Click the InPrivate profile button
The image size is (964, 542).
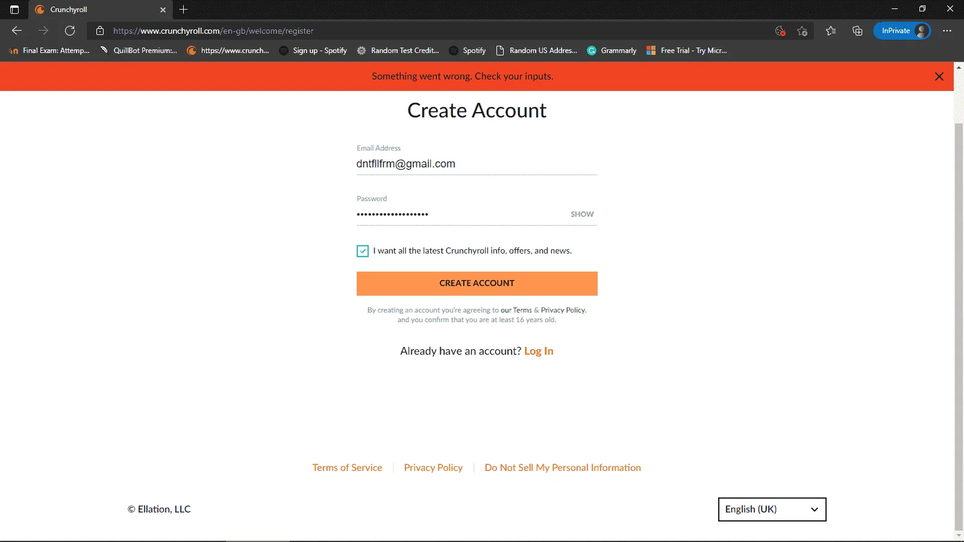click(x=902, y=31)
